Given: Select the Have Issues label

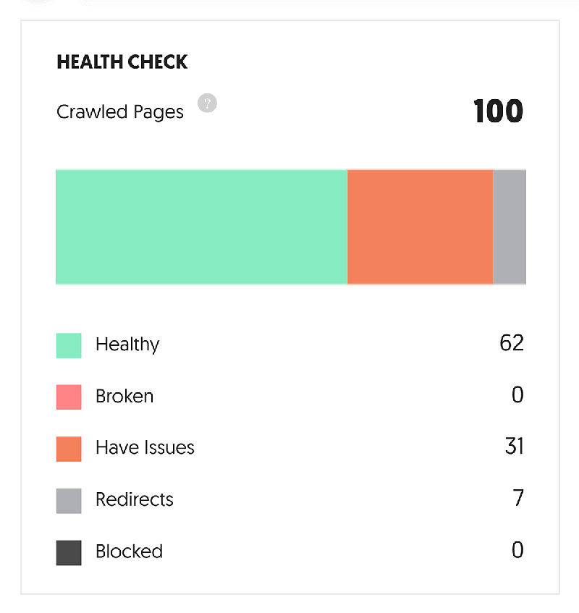Looking at the screenshot, I should pyautogui.click(x=145, y=448).
